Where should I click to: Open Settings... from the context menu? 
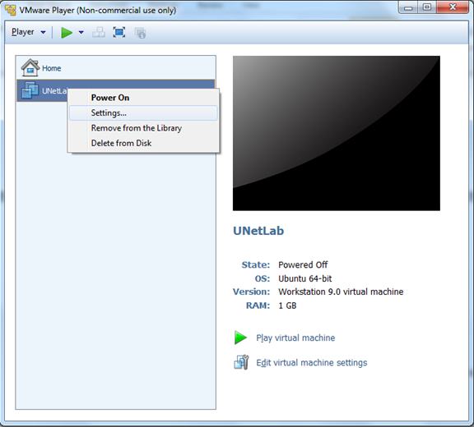[x=143, y=112]
